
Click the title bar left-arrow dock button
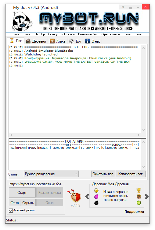[123, 7]
